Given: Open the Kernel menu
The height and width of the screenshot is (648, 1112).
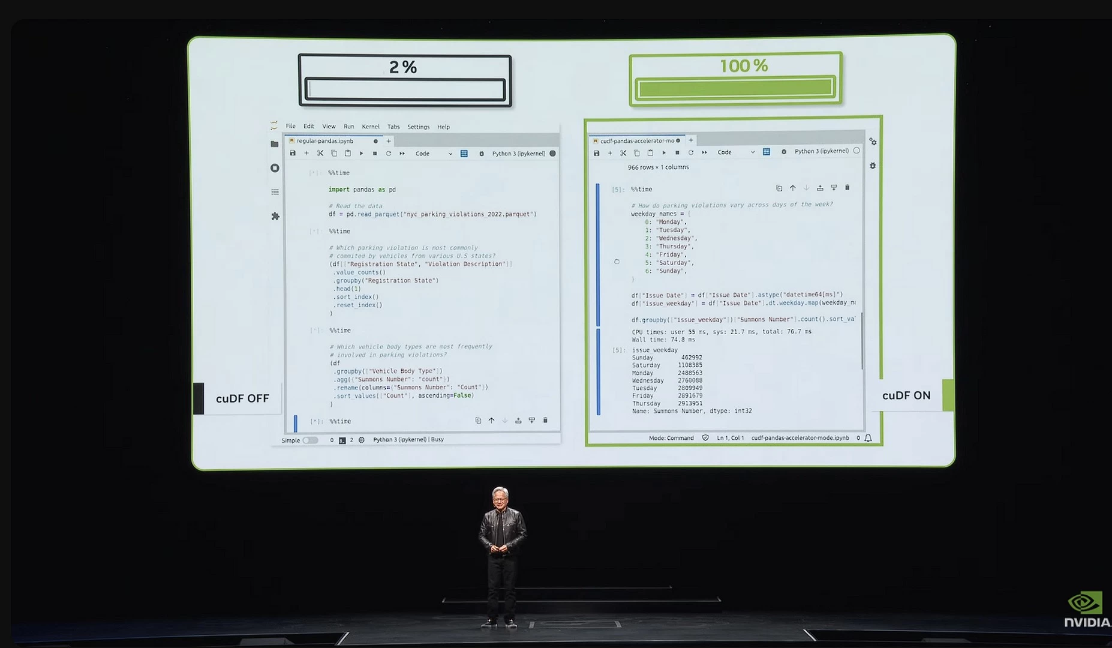Looking at the screenshot, I should pyautogui.click(x=370, y=127).
